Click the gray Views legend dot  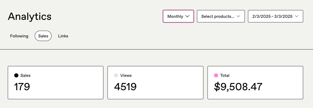point(116,76)
